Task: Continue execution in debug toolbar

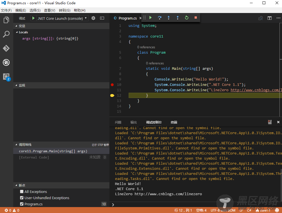Action: pyautogui.click(x=151, y=18)
